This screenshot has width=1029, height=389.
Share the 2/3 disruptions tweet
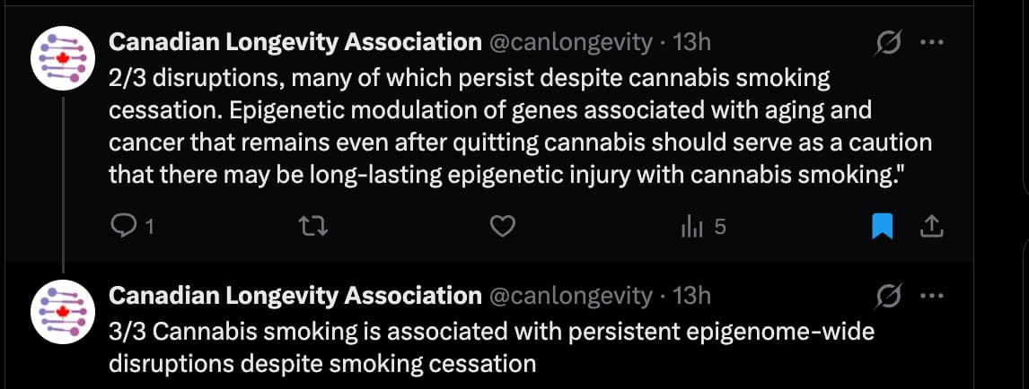(x=932, y=228)
